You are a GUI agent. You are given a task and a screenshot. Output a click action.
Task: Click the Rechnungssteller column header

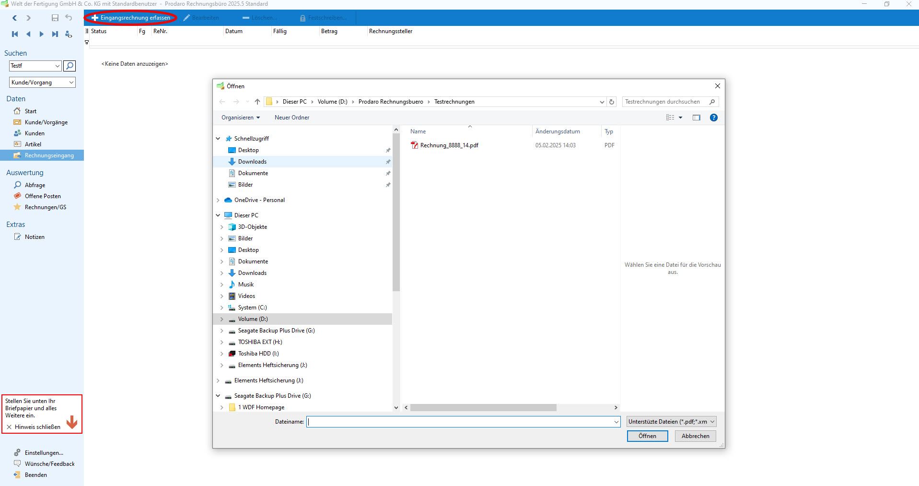[x=391, y=31]
